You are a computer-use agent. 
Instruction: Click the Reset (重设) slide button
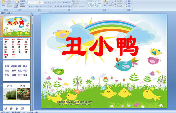click(23, 4)
